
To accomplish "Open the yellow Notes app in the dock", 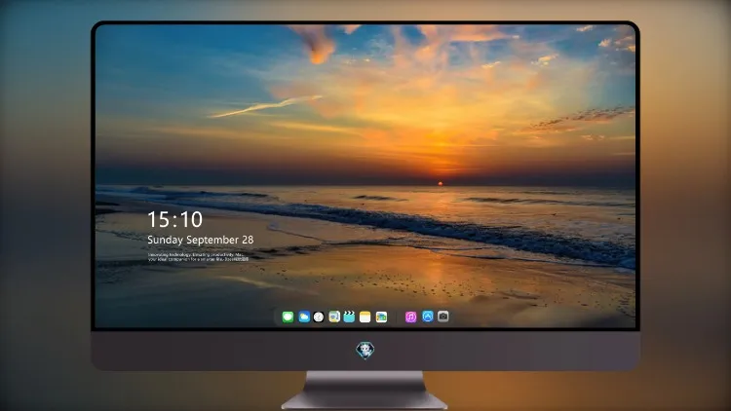I will 365,317.
